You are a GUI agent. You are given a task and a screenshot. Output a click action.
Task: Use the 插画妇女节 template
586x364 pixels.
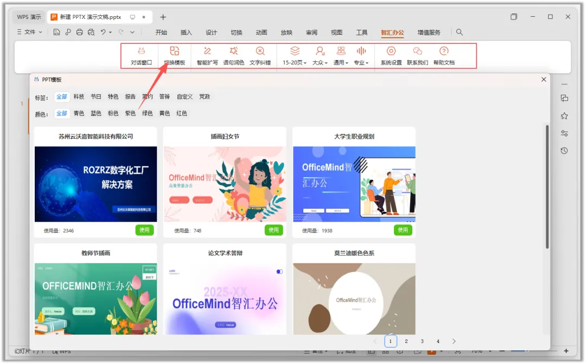click(273, 230)
